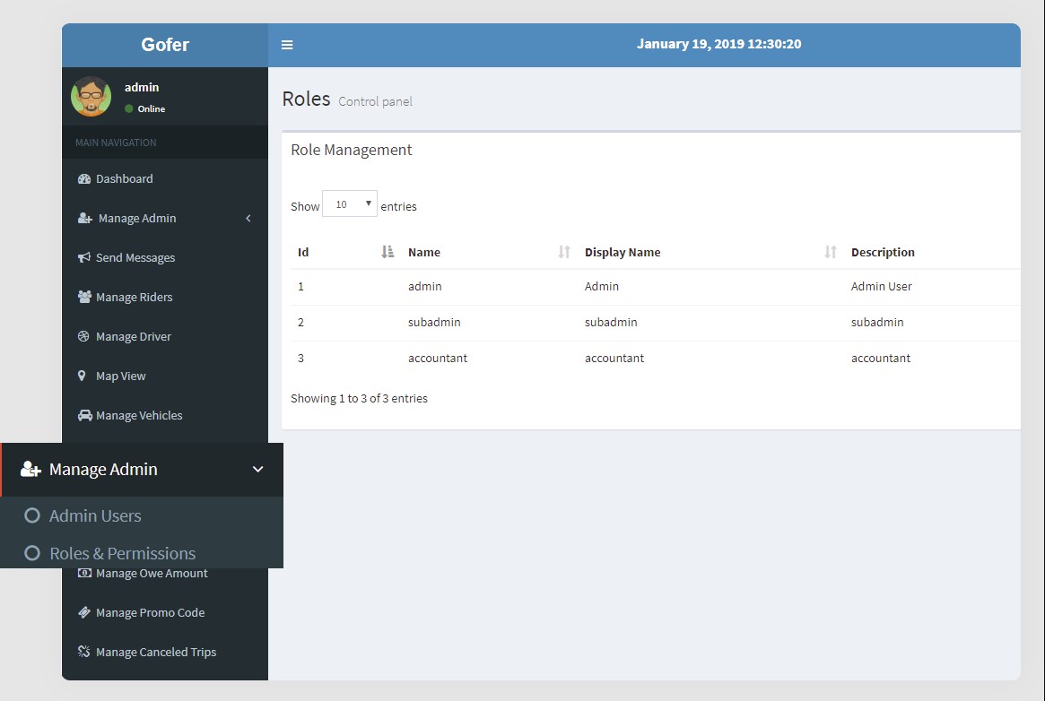
Task: Expand the Manage Admin chevron in sidebar
Action: pos(248,218)
